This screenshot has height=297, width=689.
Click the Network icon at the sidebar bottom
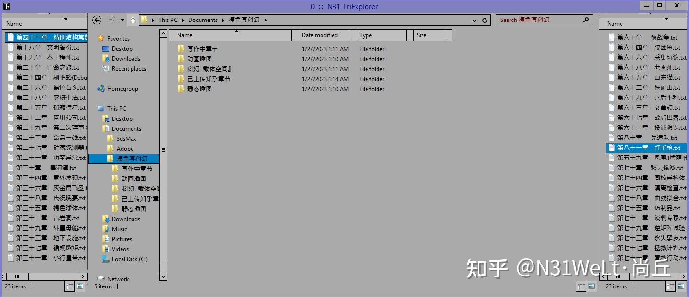(102, 278)
